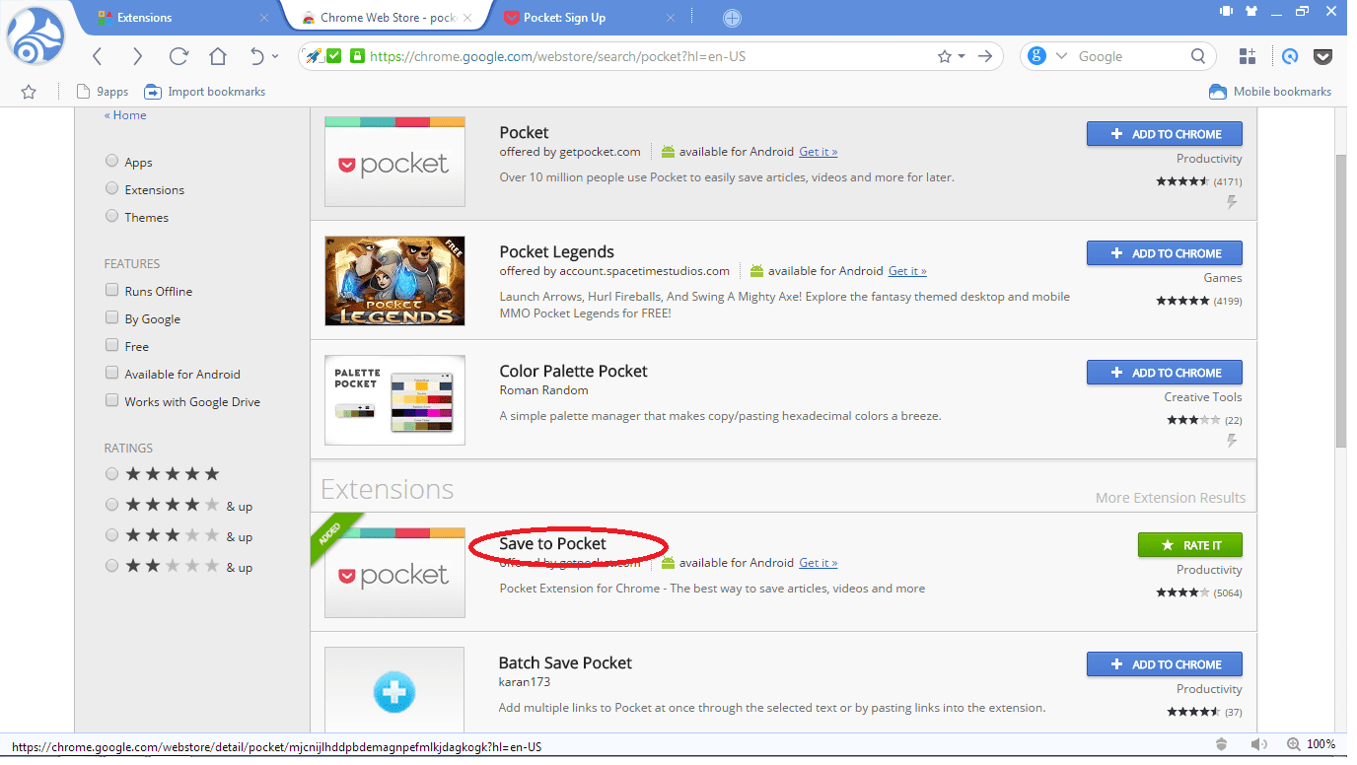Go back with the back arrow

click(97, 56)
